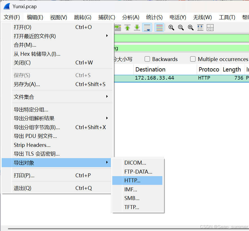Viewport: 249px width, 231px height.
Task: Open the 导出对象 submenu
Action: point(56,163)
